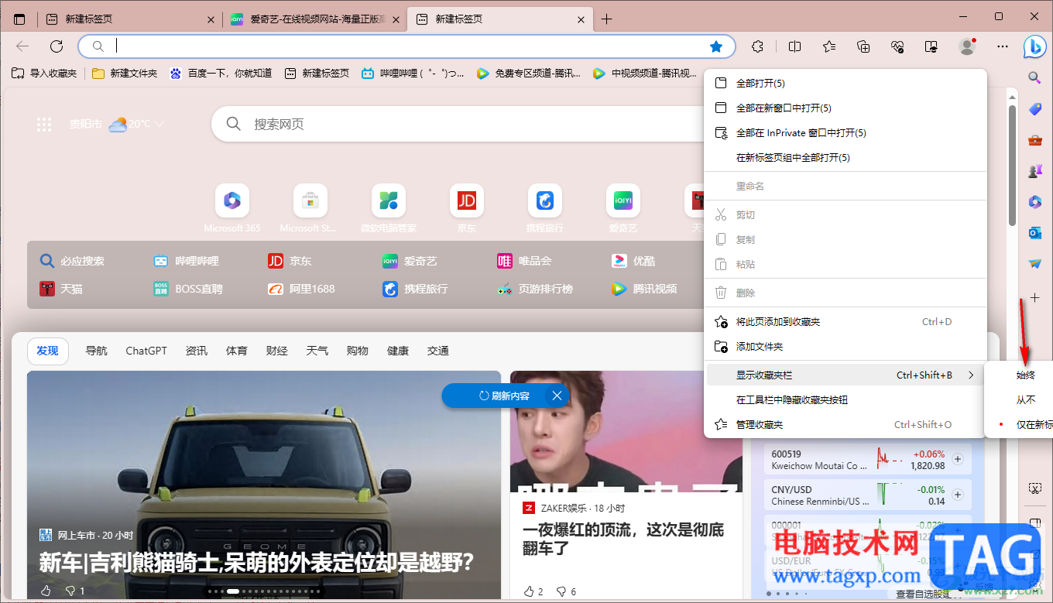Expand the 显示收藏夹栏 submenu
This screenshot has height=603, width=1053.
pos(845,375)
